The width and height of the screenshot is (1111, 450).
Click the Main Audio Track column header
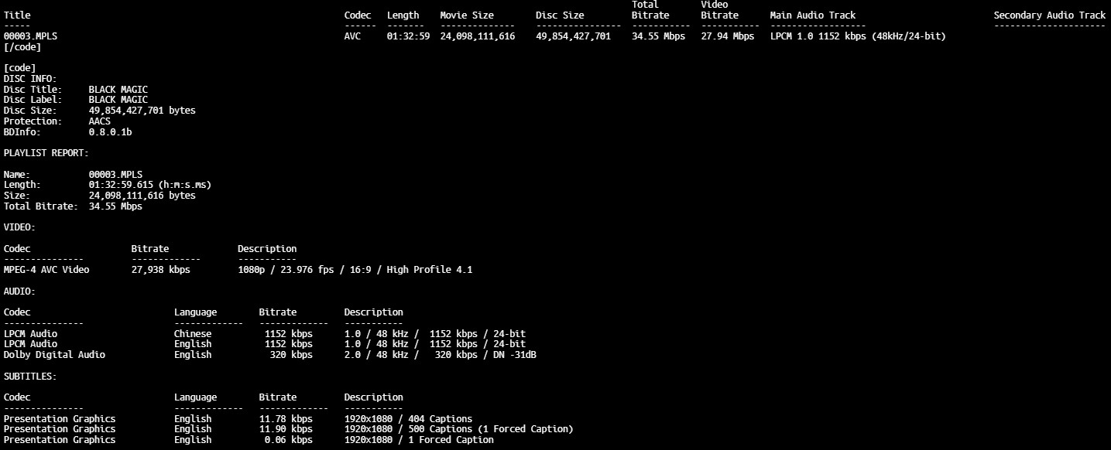tap(812, 15)
